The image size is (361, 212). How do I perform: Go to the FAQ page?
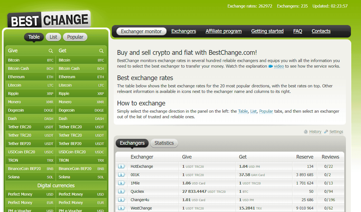[x=298, y=31]
